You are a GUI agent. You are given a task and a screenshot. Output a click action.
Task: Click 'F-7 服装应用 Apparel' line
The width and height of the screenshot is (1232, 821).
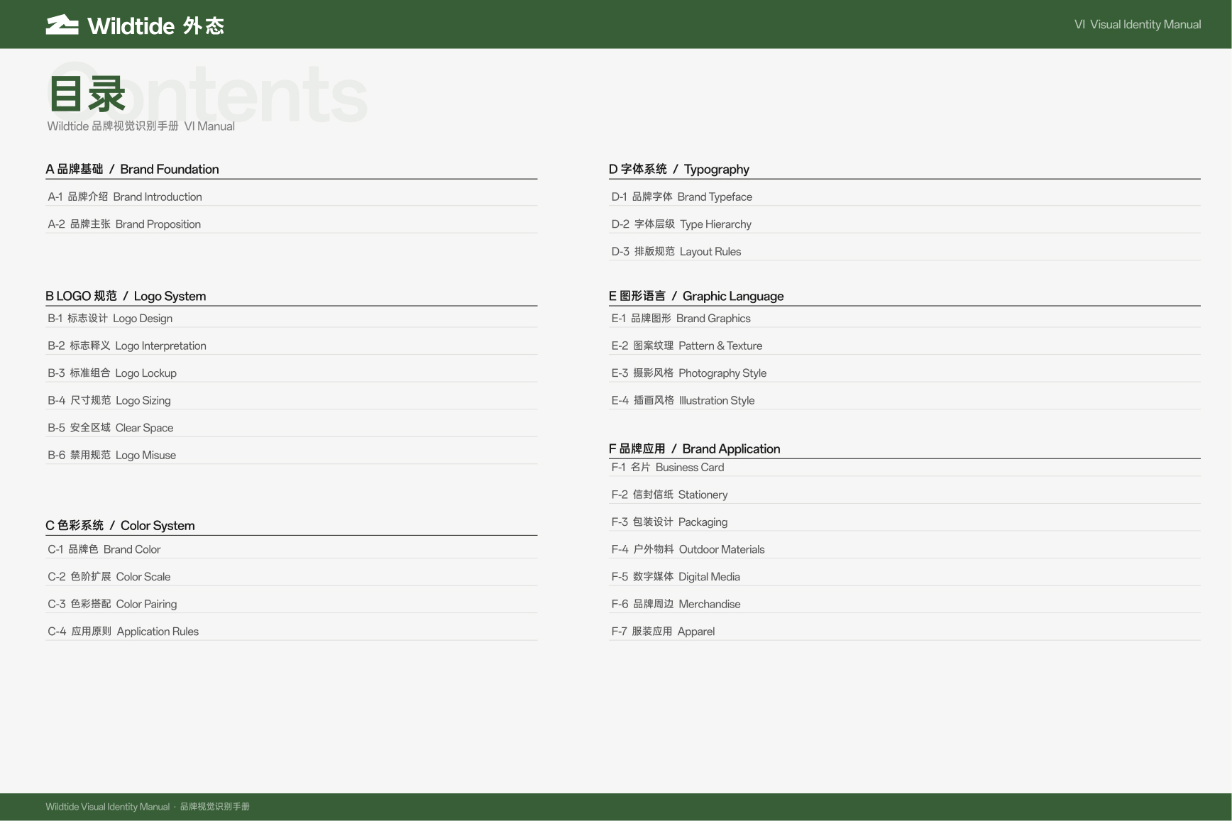pos(664,632)
